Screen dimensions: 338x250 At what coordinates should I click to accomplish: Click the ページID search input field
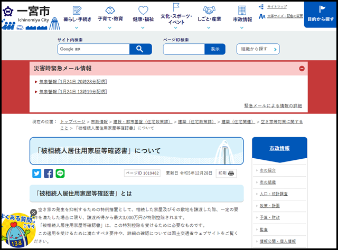(x=184, y=49)
